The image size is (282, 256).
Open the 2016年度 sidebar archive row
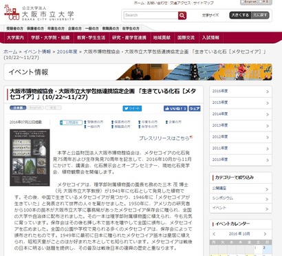(x=241, y=92)
